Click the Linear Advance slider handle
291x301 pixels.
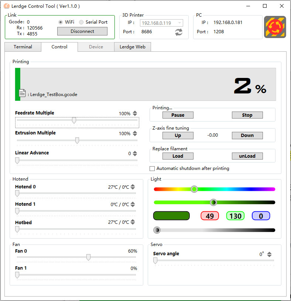[17, 161]
